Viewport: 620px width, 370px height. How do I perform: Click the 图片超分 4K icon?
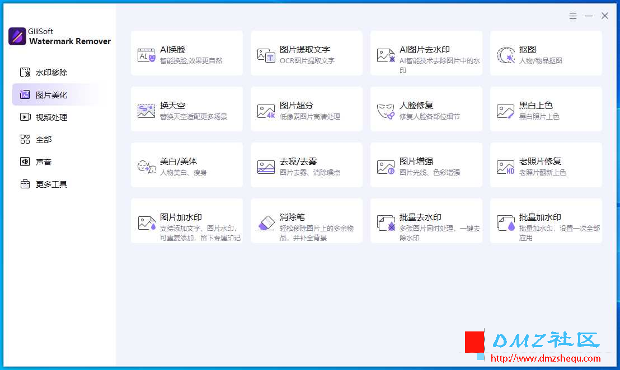(x=266, y=111)
